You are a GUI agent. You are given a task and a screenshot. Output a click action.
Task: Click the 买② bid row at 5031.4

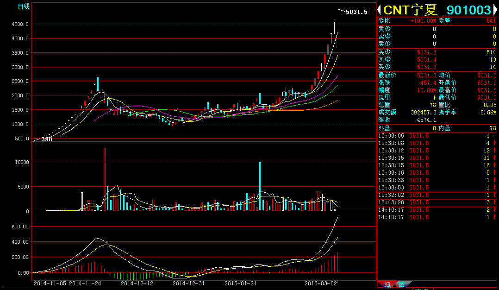[437, 59]
